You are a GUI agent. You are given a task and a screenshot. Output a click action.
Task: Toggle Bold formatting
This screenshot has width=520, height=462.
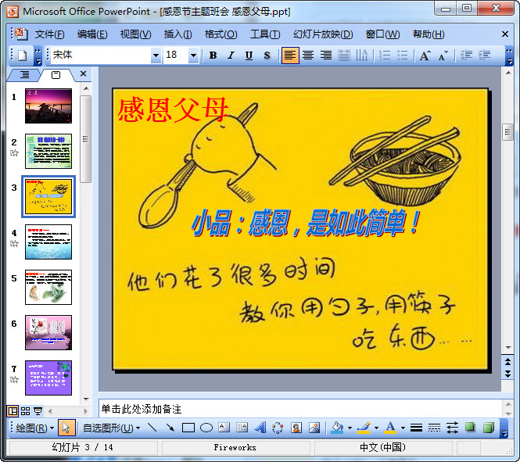point(213,56)
